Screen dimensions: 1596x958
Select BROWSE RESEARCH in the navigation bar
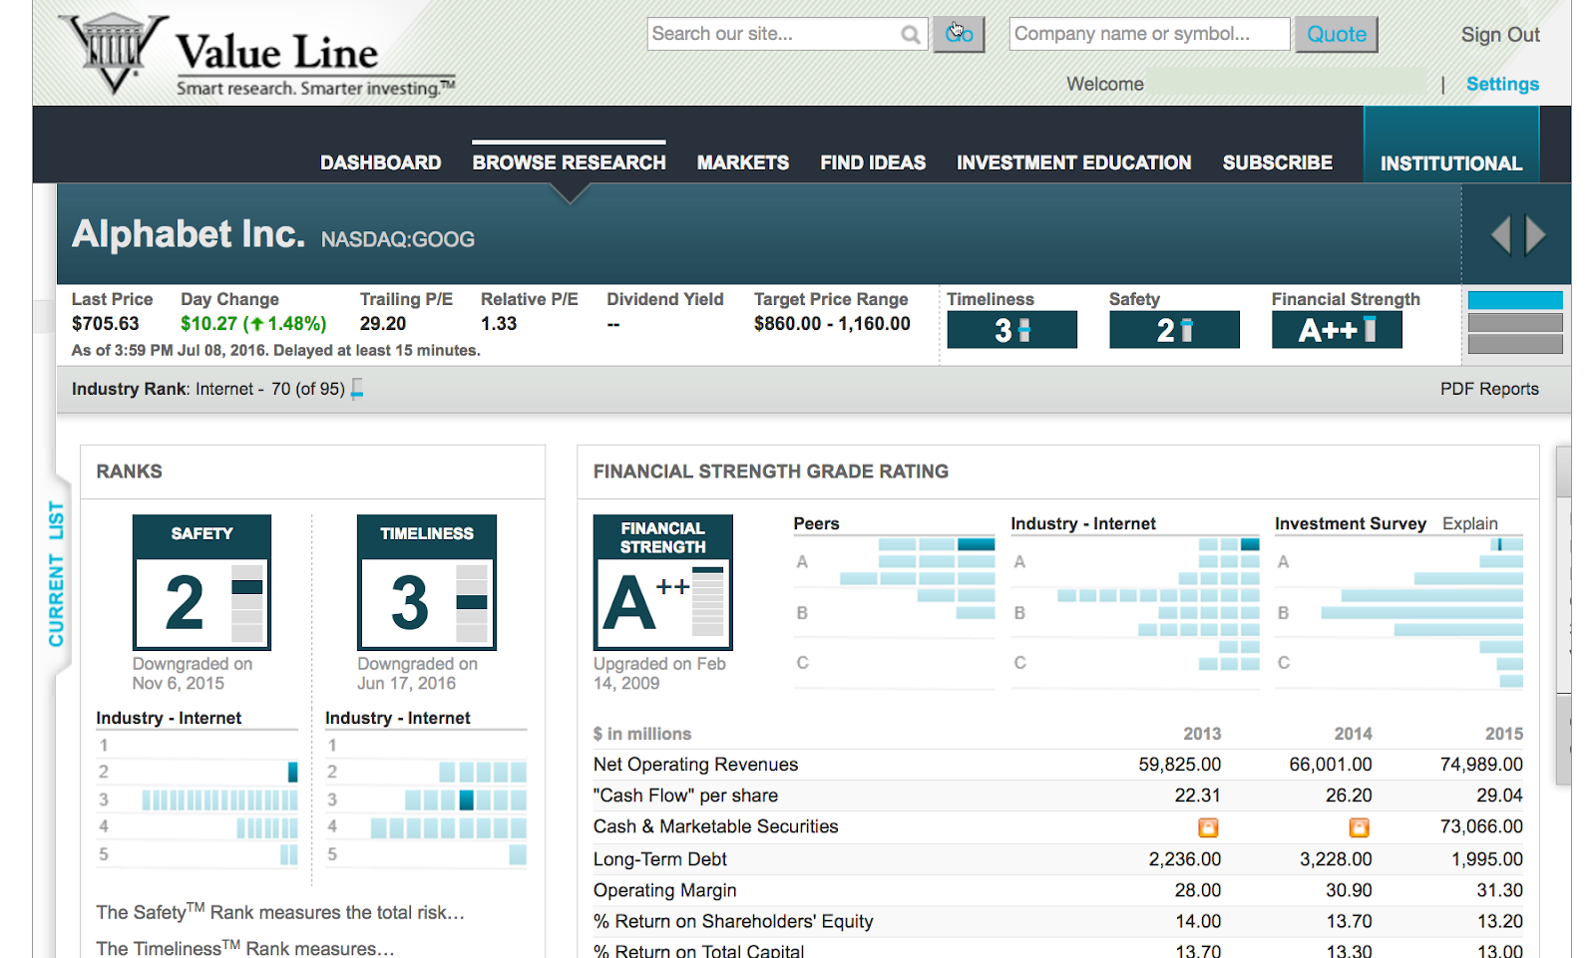(569, 162)
